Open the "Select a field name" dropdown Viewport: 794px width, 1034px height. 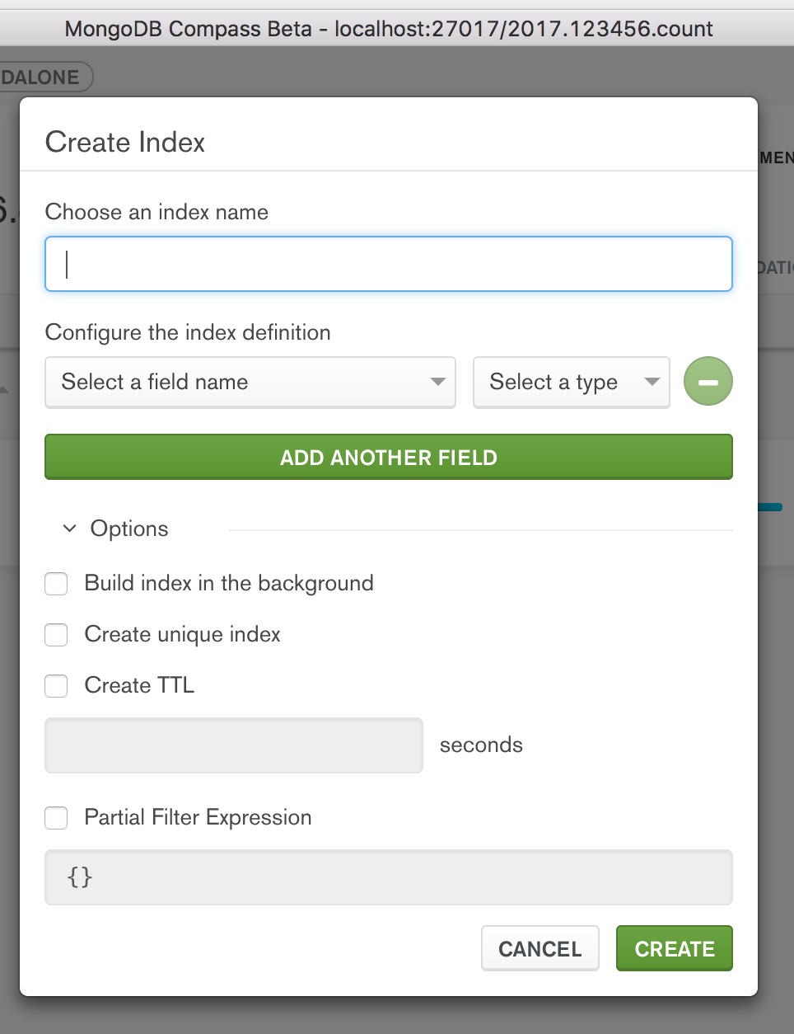(250, 382)
